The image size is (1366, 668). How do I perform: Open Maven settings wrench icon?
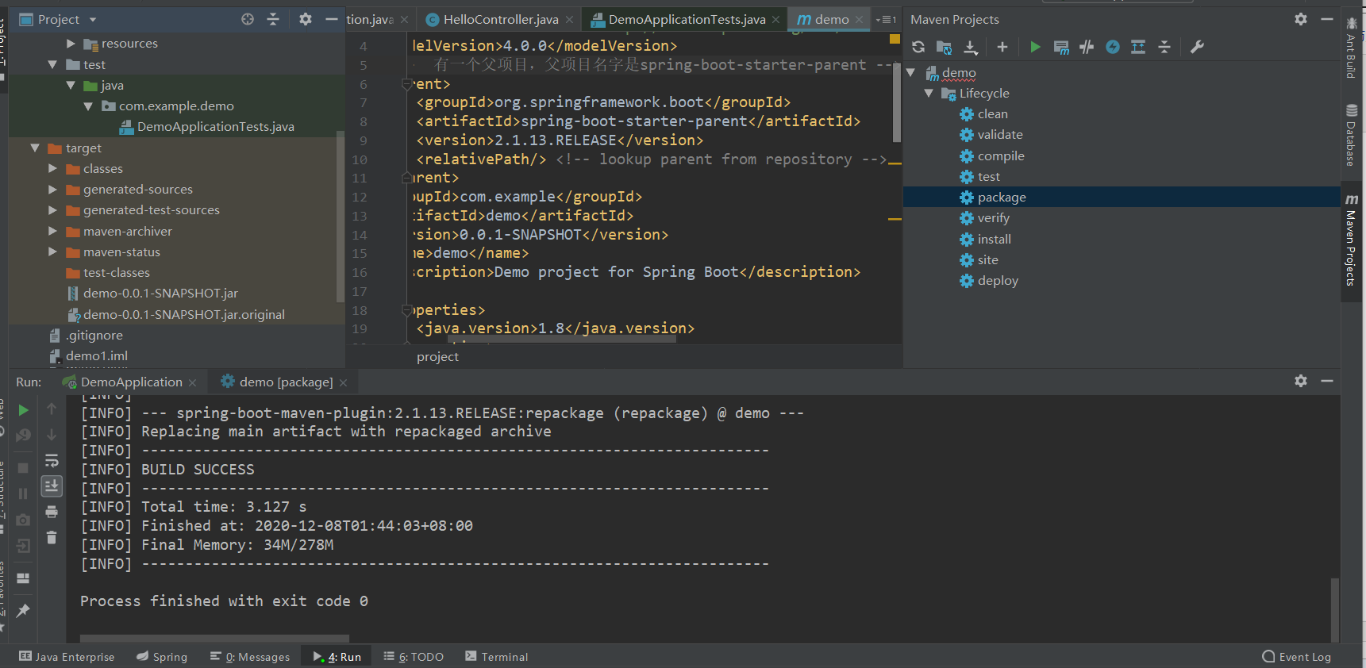point(1197,48)
